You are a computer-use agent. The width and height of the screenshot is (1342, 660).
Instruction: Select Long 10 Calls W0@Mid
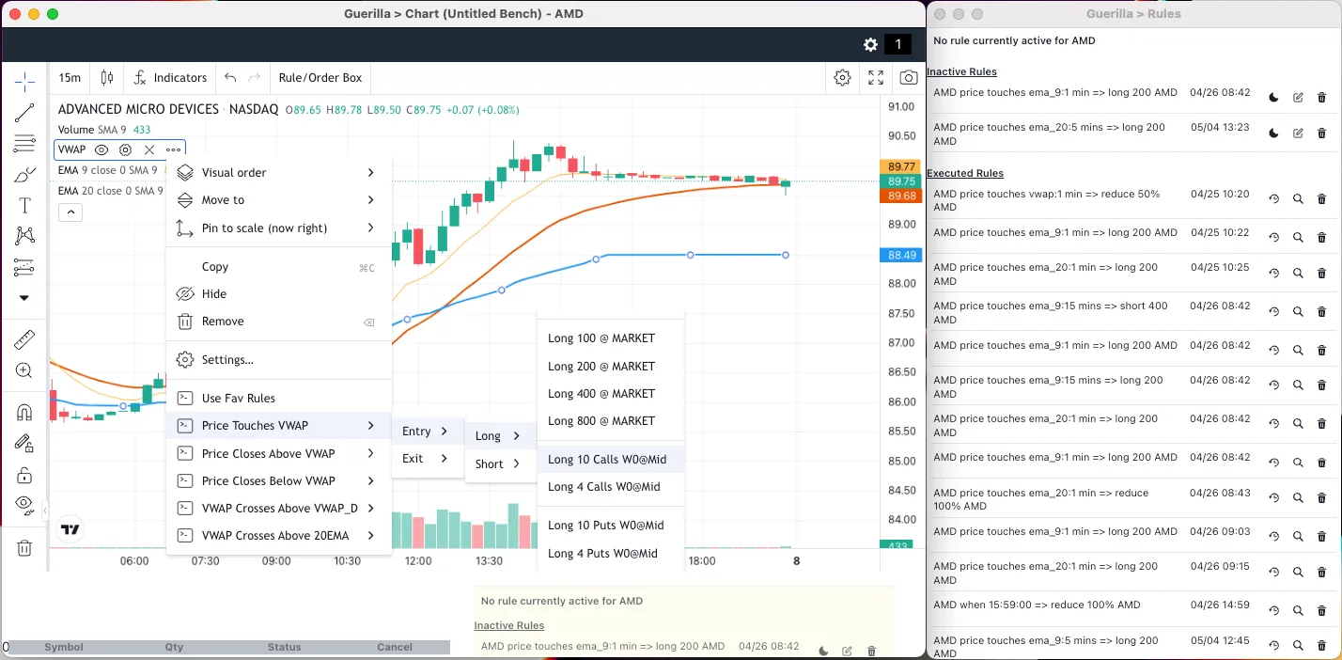611,460
